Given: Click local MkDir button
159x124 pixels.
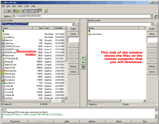Looking at the screenshot, I should [x=73, y=34].
